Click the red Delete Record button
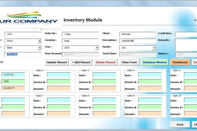197x131 pixels. click(x=106, y=62)
